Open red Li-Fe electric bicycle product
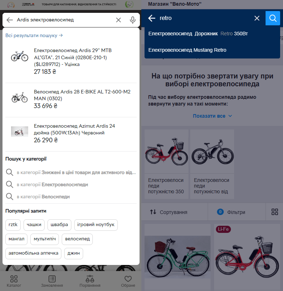This screenshot has width=283, height=291. pyautogui.click(x=247, y=257)
